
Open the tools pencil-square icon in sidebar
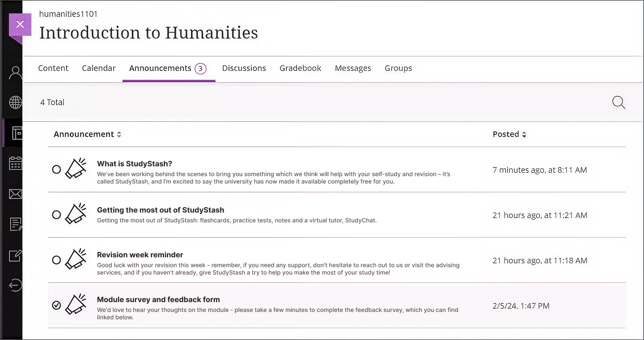pyautogui.click(x=16, y=255)
